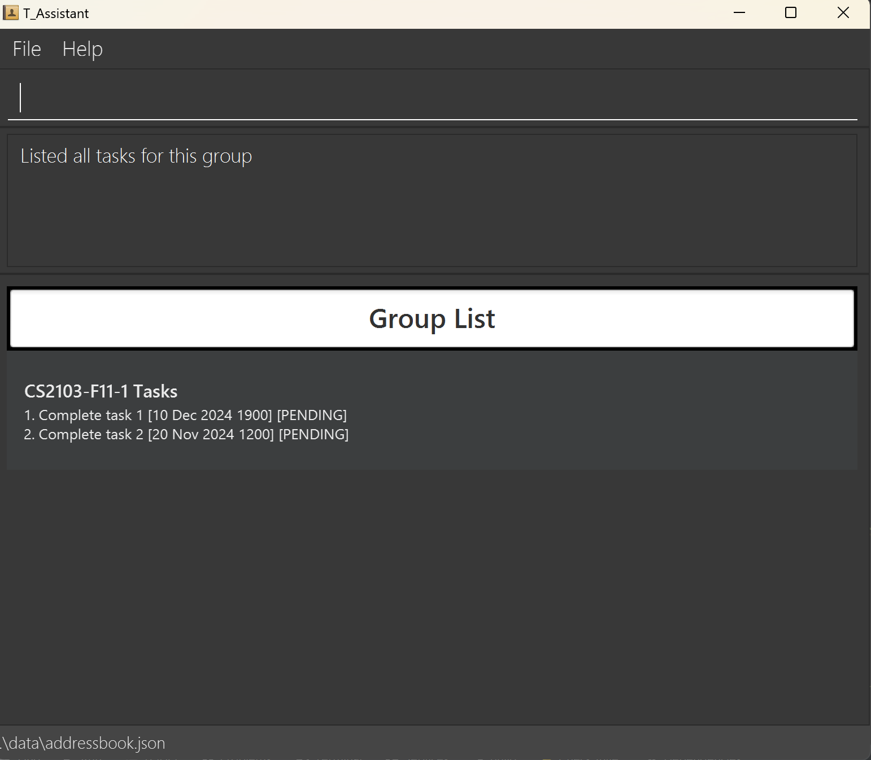Focus the command input box
The width and height of the screenshot is (871, 760).
coord(432,98)
